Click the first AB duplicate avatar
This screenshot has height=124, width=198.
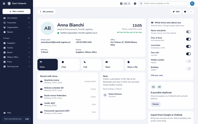(153, 87)
